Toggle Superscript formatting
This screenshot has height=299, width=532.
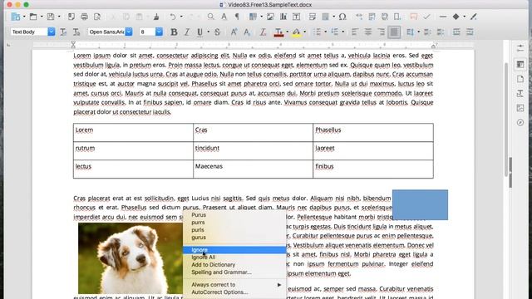[234, 32]
